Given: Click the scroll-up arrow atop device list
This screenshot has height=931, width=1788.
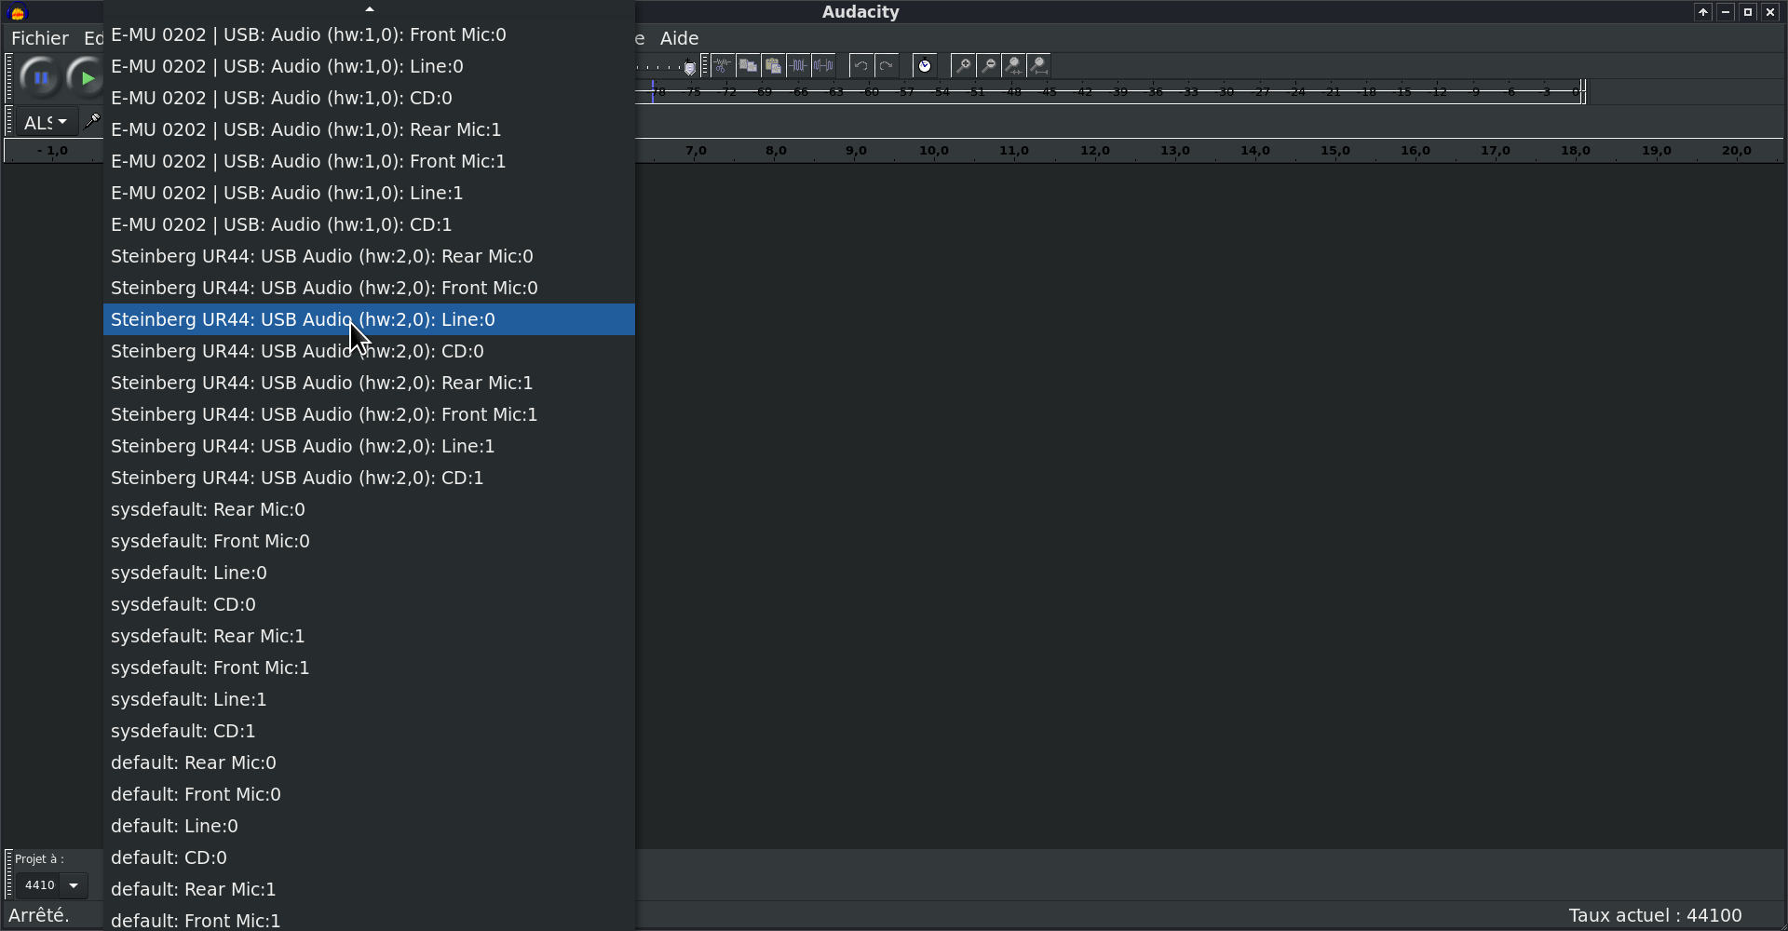Looking at the screenshot, I should click(x=370, y=9).
